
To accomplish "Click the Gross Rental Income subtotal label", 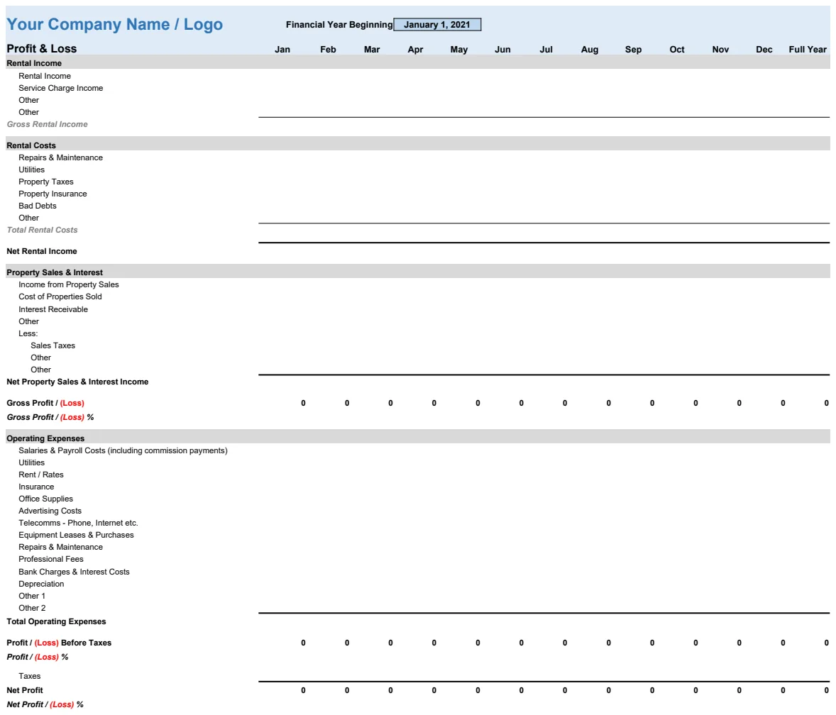I will (x=48, y=124).
